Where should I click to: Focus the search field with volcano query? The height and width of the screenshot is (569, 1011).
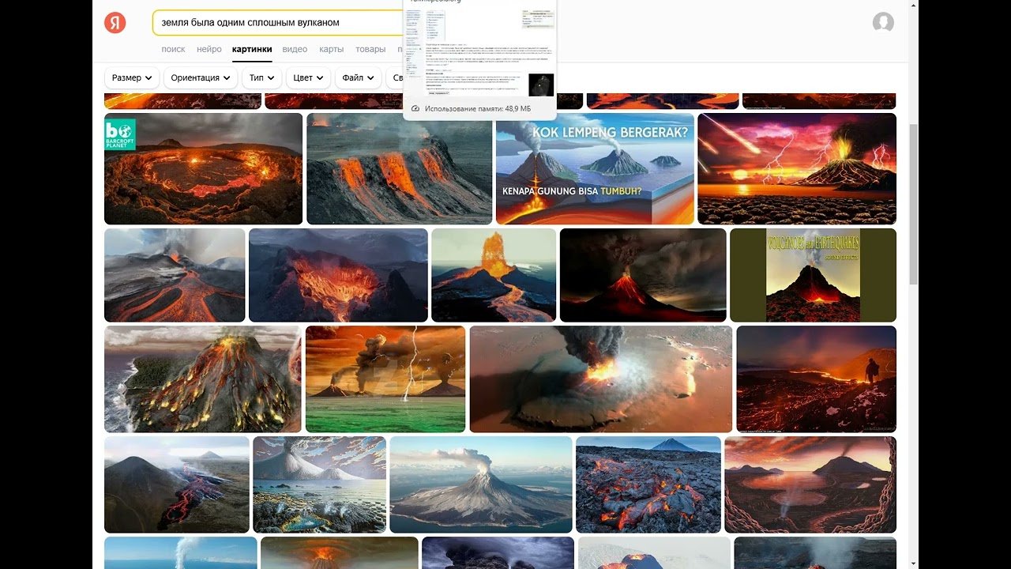tap(277, 23)
